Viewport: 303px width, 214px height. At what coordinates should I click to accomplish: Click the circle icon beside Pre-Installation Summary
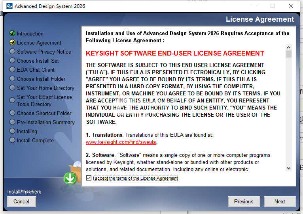tap(12, 122)
